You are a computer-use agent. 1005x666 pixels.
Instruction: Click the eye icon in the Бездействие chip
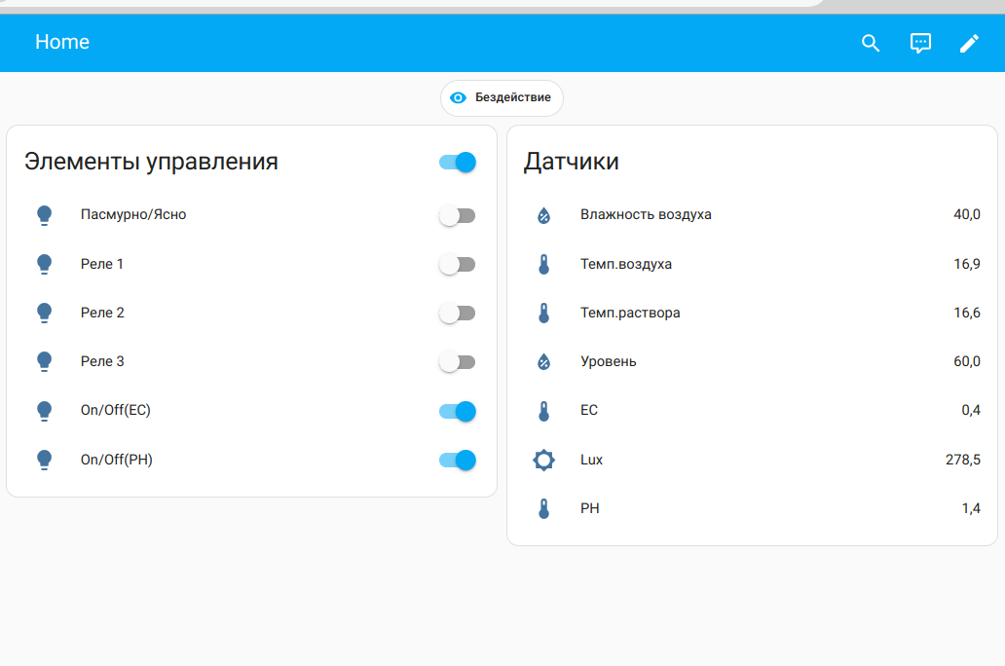coord(458,97)
